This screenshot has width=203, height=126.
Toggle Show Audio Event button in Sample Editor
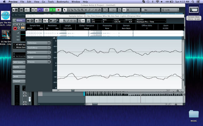tap(37, 21)
